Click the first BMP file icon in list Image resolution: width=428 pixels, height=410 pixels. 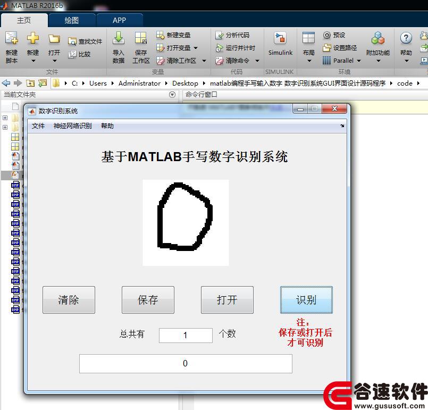point(15,185)
